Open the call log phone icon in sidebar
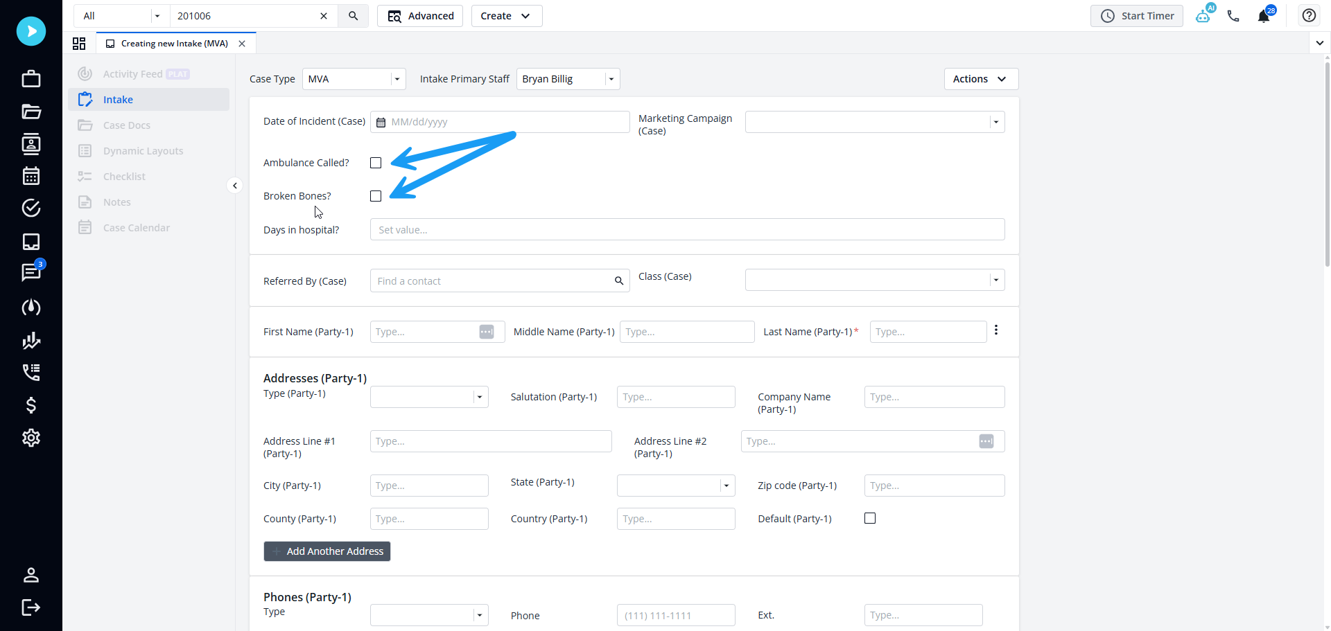The width and height of the screenshot is (1331, 631). [x=31, y=373]
